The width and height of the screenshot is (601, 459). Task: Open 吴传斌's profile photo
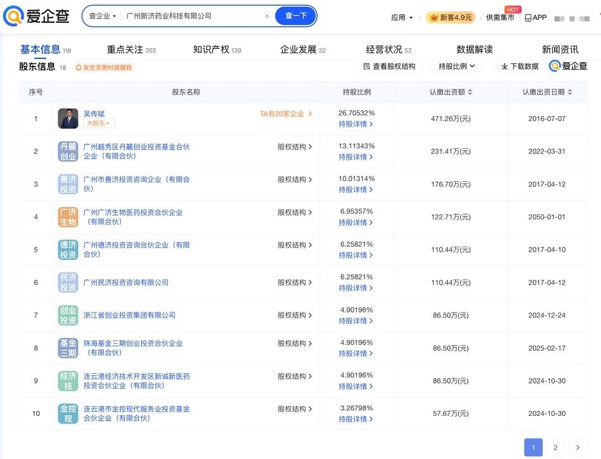(68, 119)
